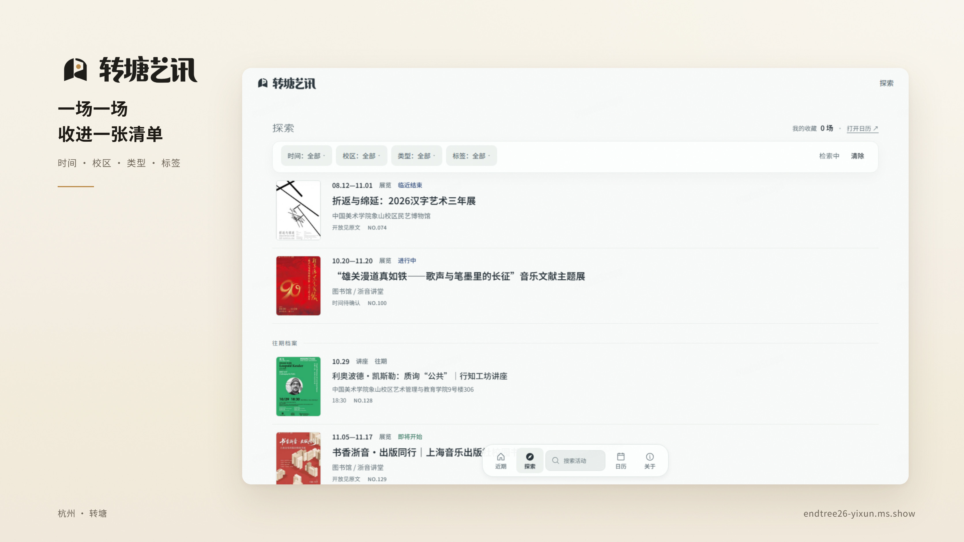Screen dimensions: 964x542
Task: Open 折返与绵延：2026汉字艺术三年展 title
Action: [x=404, y=201]
